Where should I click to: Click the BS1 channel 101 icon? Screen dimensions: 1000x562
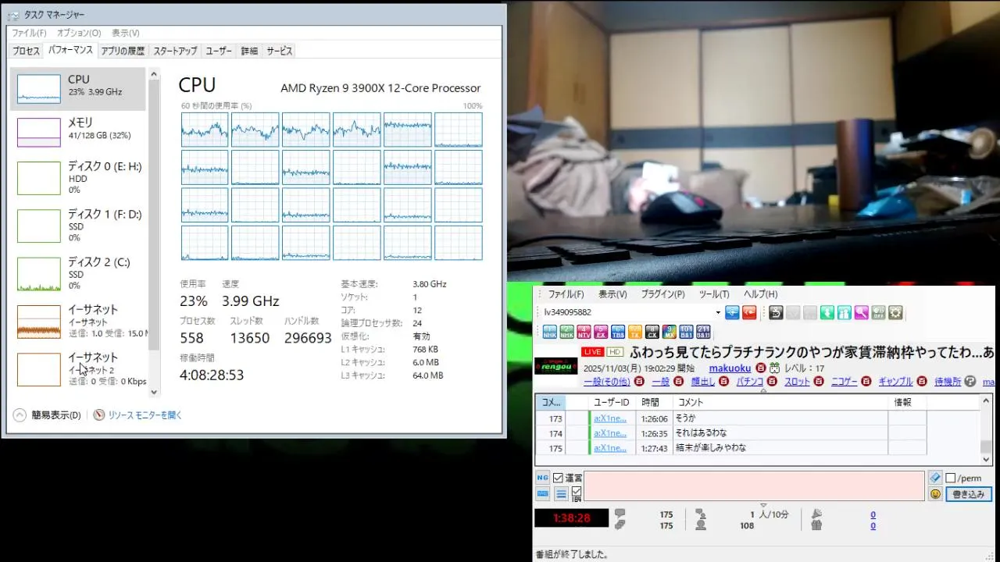tap(686, 332)
